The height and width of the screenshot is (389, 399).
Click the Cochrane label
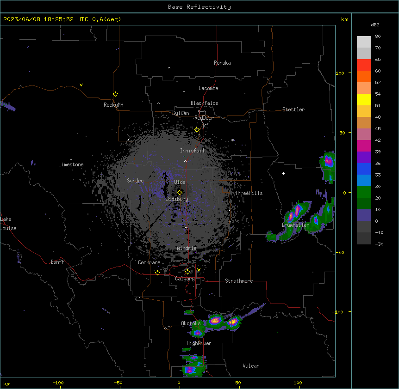tap(149, 262)
